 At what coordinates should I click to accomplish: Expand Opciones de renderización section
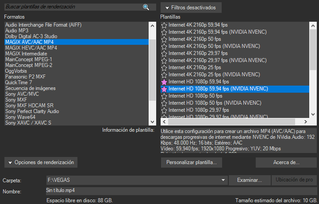[x=41, y=162]
